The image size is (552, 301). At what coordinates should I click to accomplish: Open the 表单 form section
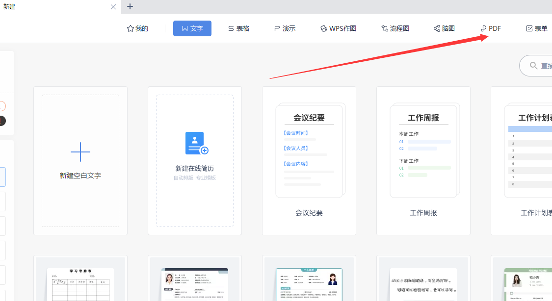coord(536,28)
